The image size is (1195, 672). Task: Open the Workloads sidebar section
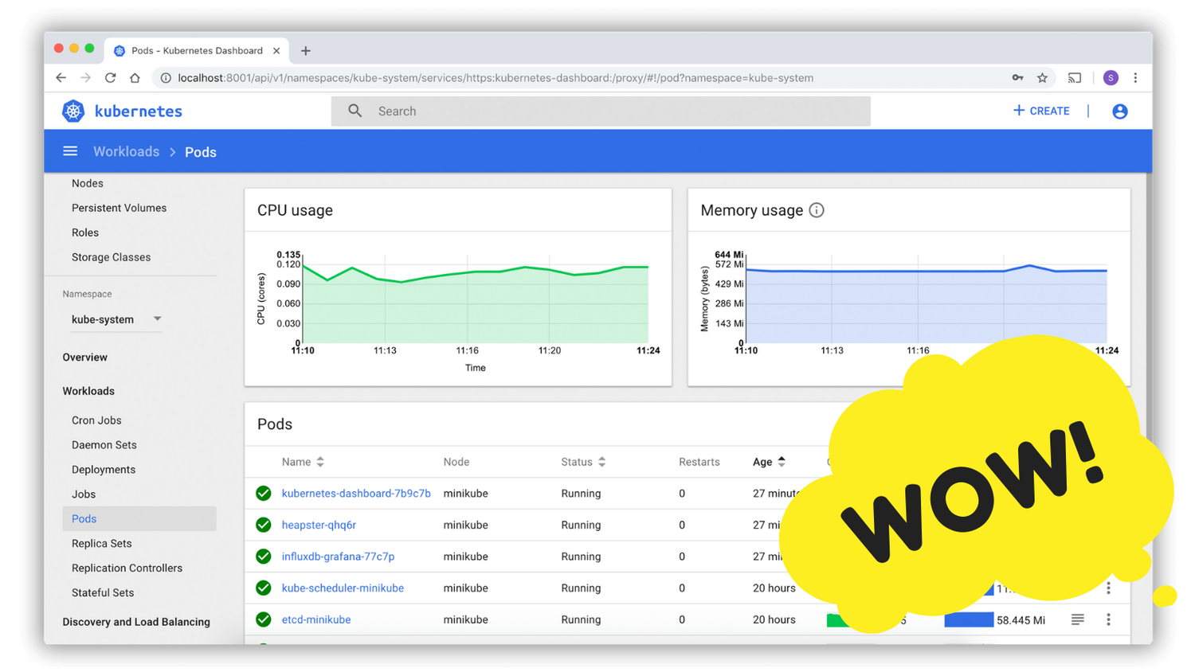[88, 391]
